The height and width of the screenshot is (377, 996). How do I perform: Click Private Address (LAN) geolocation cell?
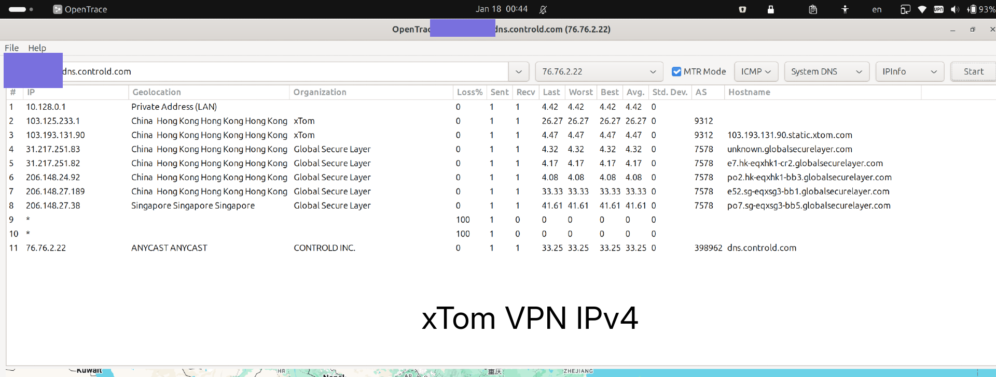click(x=174, y=107)
